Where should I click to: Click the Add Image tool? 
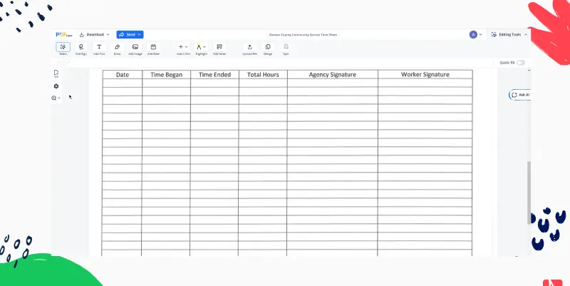click(135, 48)
